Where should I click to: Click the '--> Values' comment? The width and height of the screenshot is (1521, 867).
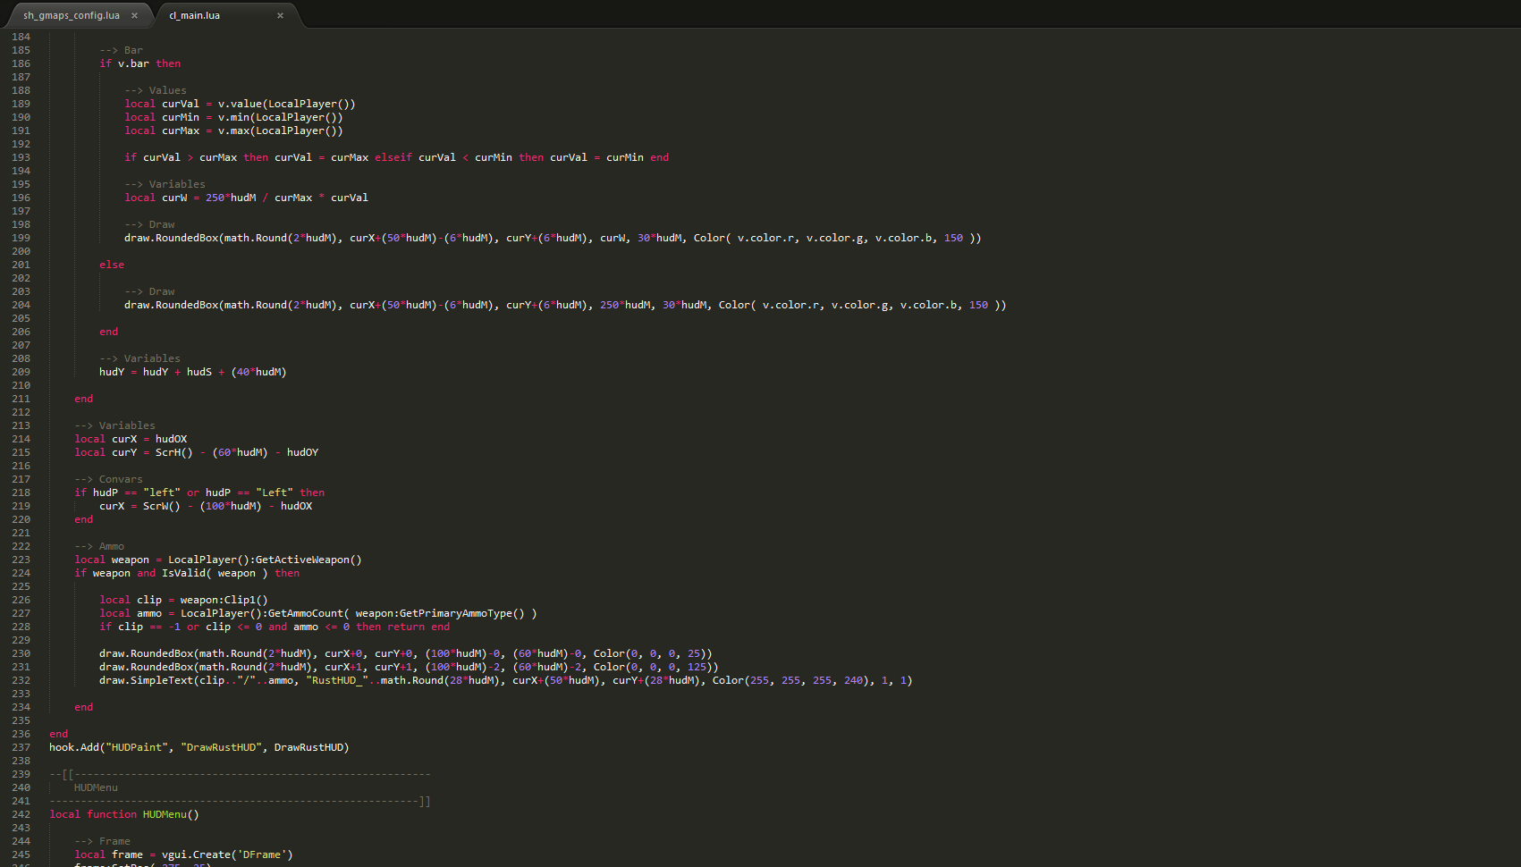(156, 90)
